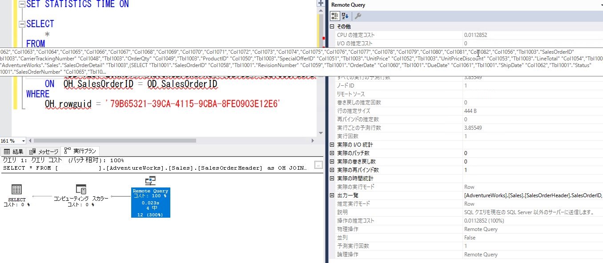Click the splitter icon above the editor scrollbar

(320, 4)
